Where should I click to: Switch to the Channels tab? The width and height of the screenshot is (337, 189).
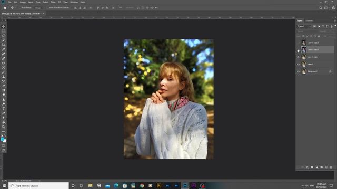point(309,21)
